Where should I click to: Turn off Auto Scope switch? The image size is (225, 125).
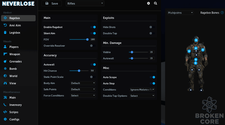(152, 77)
